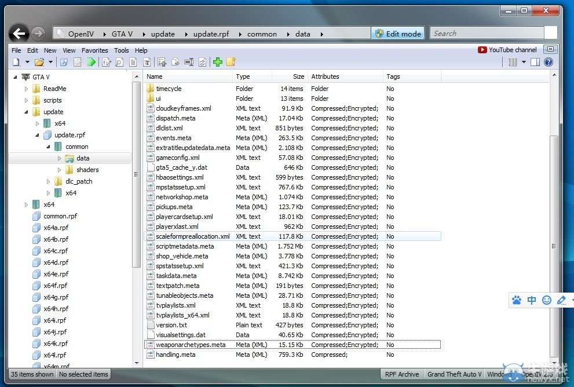This screenshot has width=574, height=387.
Task: Click the edit document pencil toolbar icon
Action: (106, 62)
